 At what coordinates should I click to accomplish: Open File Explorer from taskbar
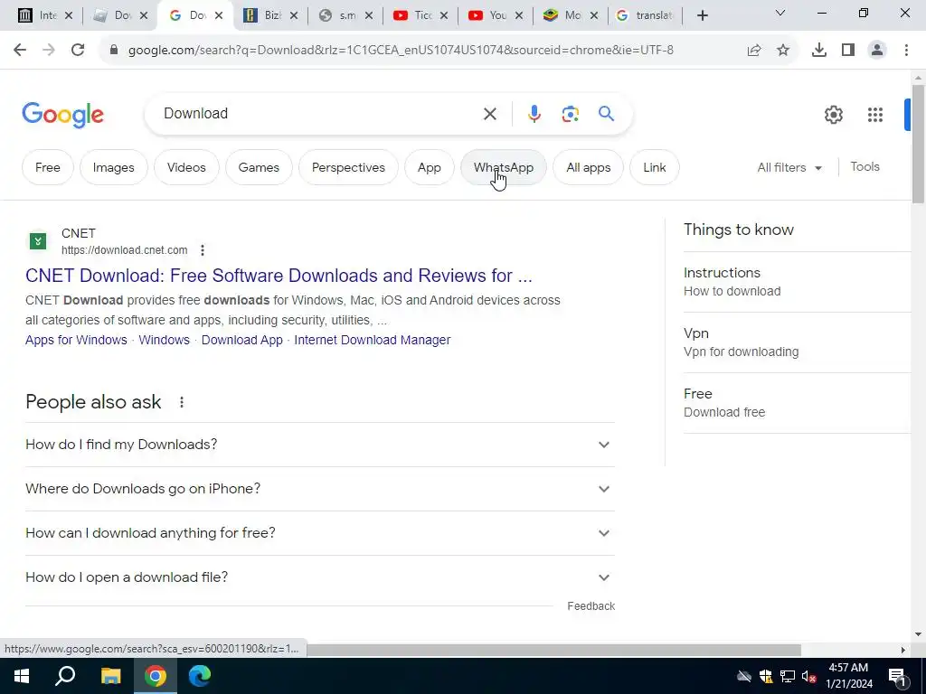tap(110, 676)
